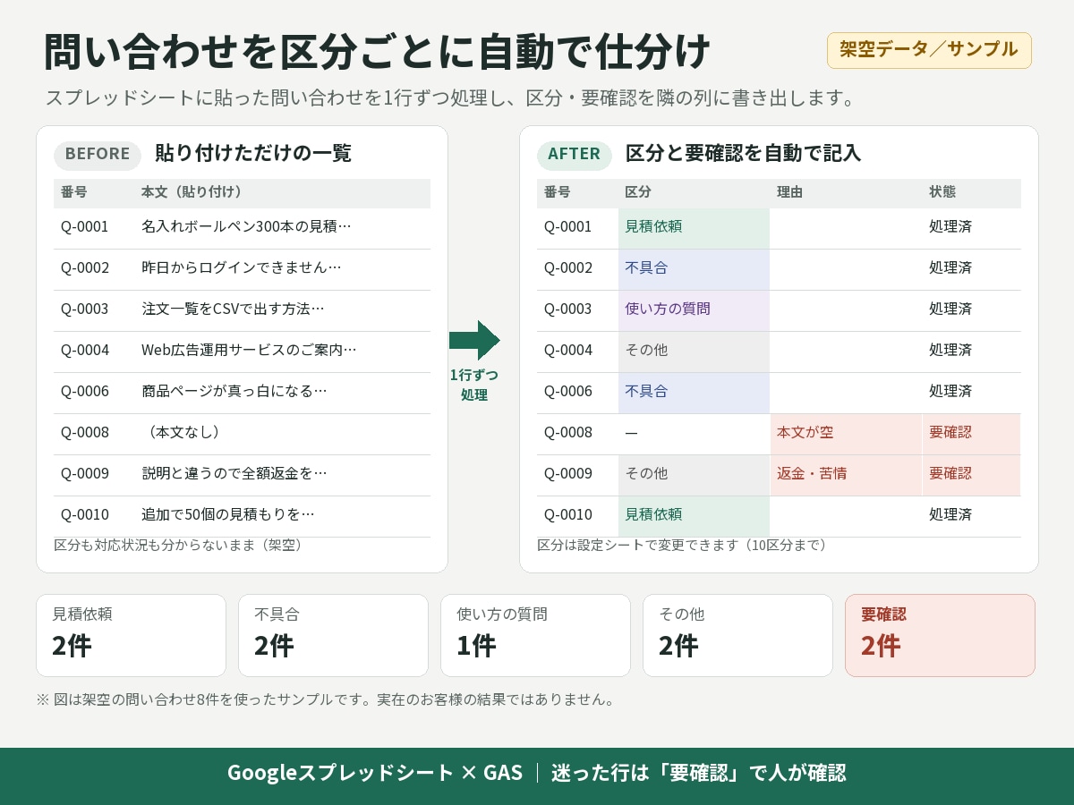Click the 処理済 status in row Q-0004
This screenshot has width=1074, height=805.
950,351
